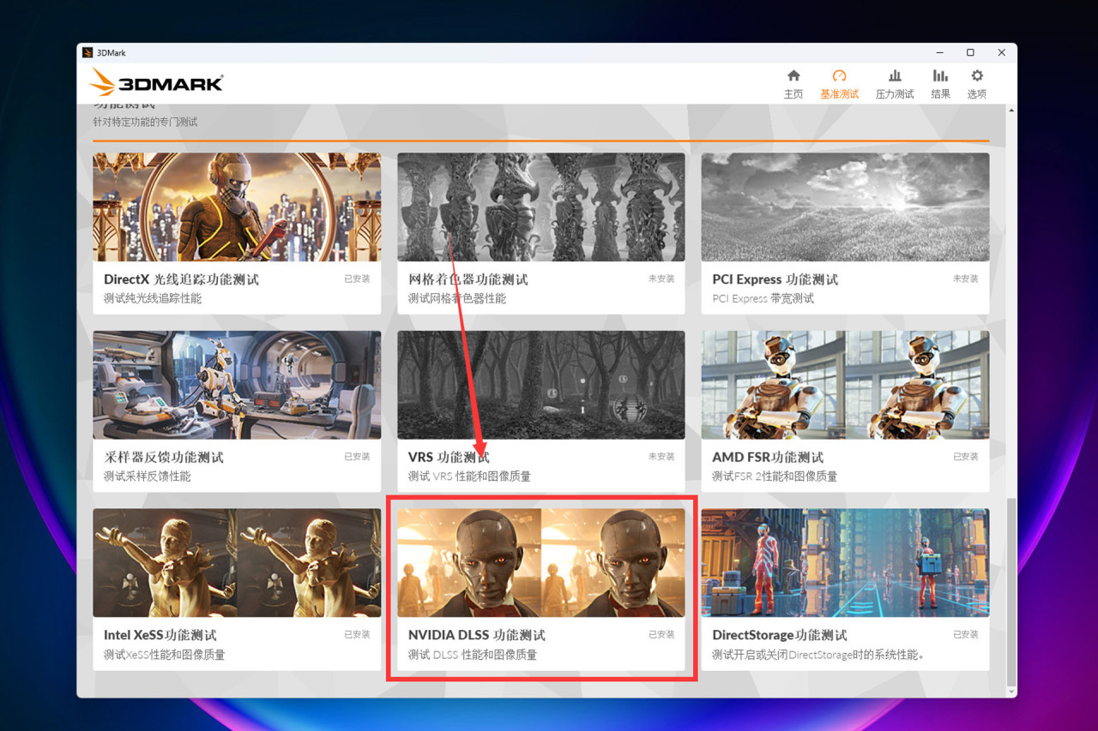The height and width of the screenshot is (731, 1098).
Task: Click the 针对特定功能的专门测试 subtitle
Action: coord(145,123)
